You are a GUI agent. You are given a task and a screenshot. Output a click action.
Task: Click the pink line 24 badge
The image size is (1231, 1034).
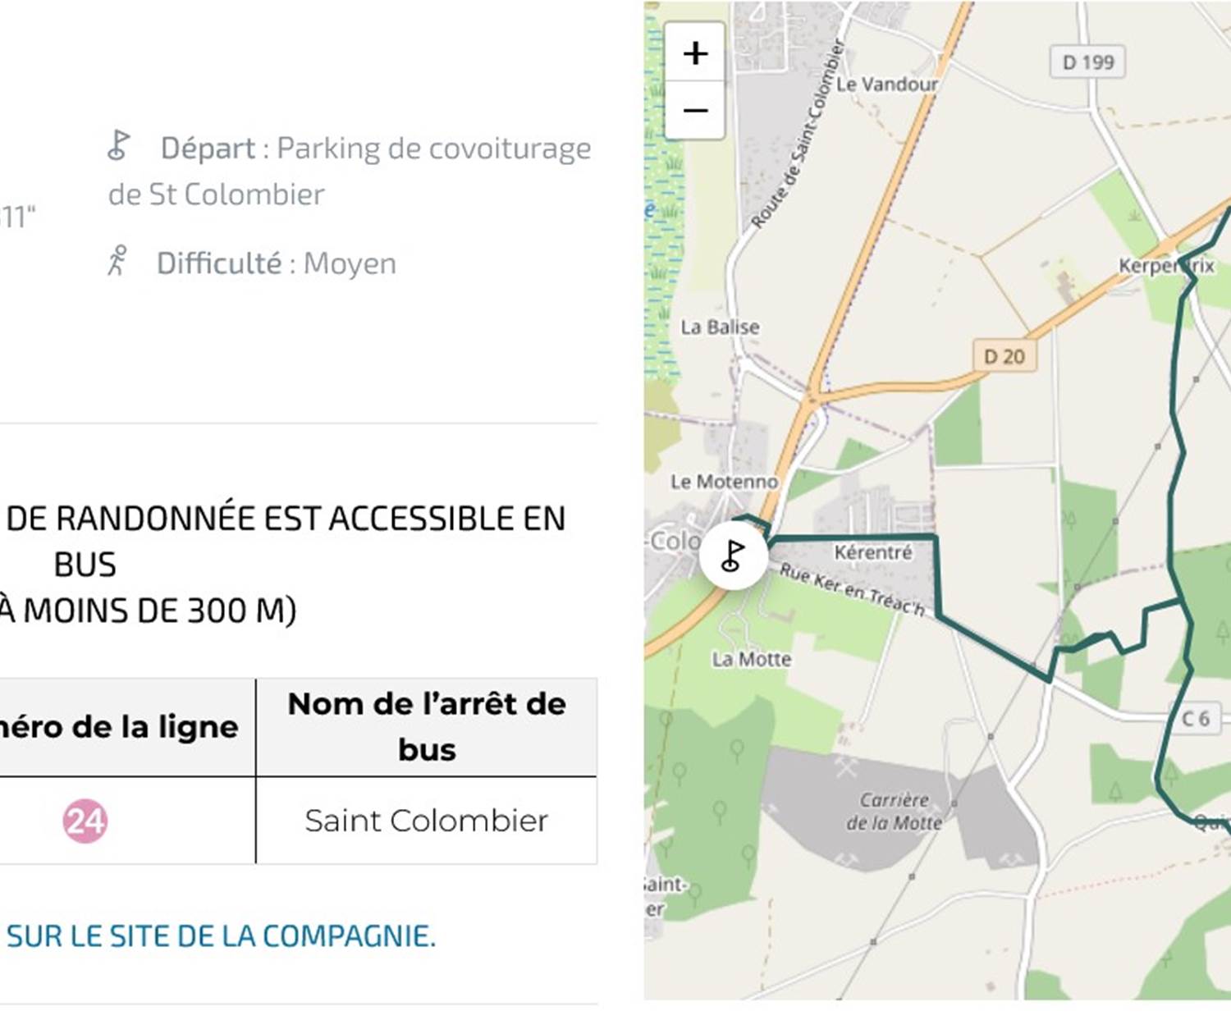(x=85, y=821)
